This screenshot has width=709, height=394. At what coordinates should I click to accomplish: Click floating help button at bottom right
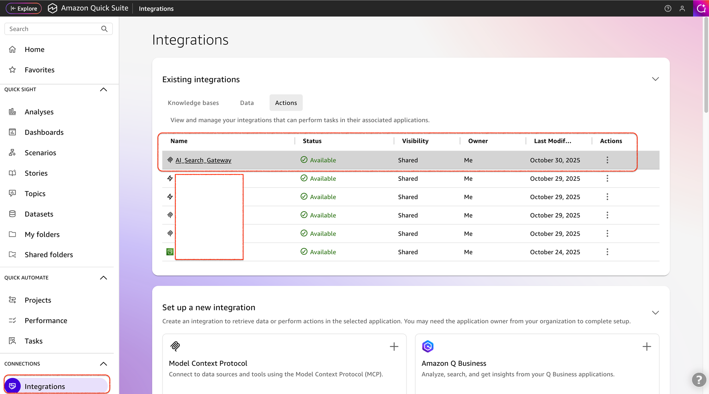pyautogui.click(x=699, y=380)
